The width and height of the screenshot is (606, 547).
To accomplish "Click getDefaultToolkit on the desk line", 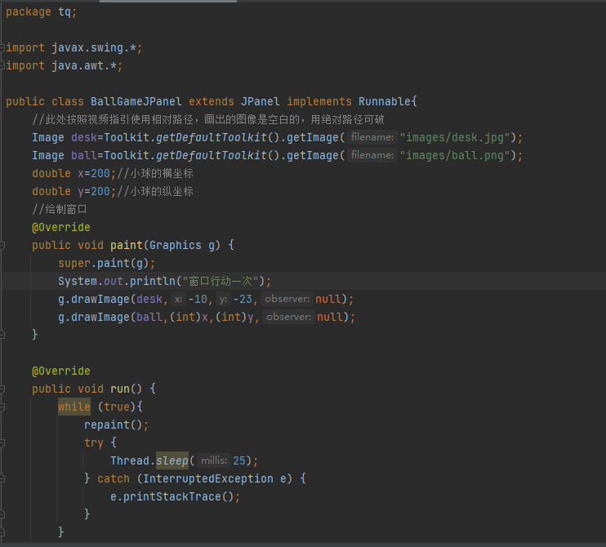I will click(212, 137).
